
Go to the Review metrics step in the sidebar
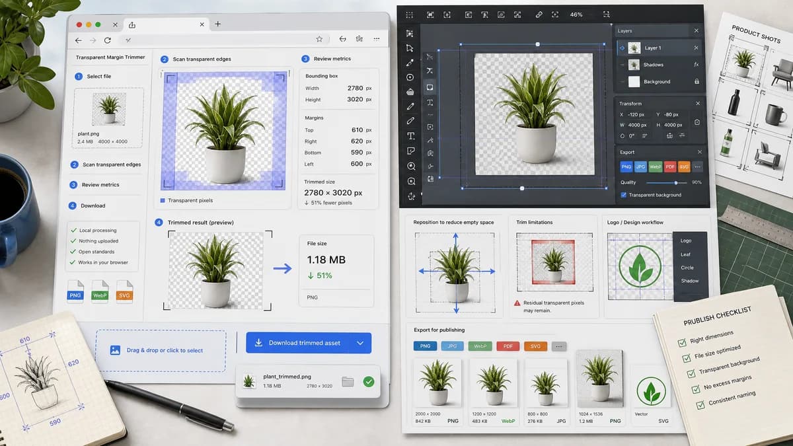click(94, 185)
